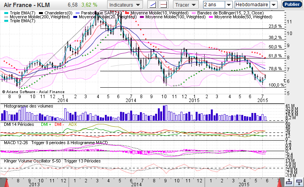Click the Parabolique SAR legend marker
This screenshot has width=304, height=187.
click(77, 13)
